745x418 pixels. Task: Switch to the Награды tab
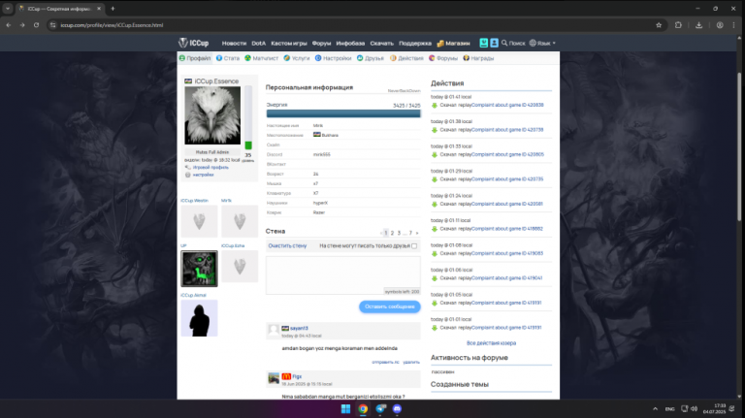[478, 58]
